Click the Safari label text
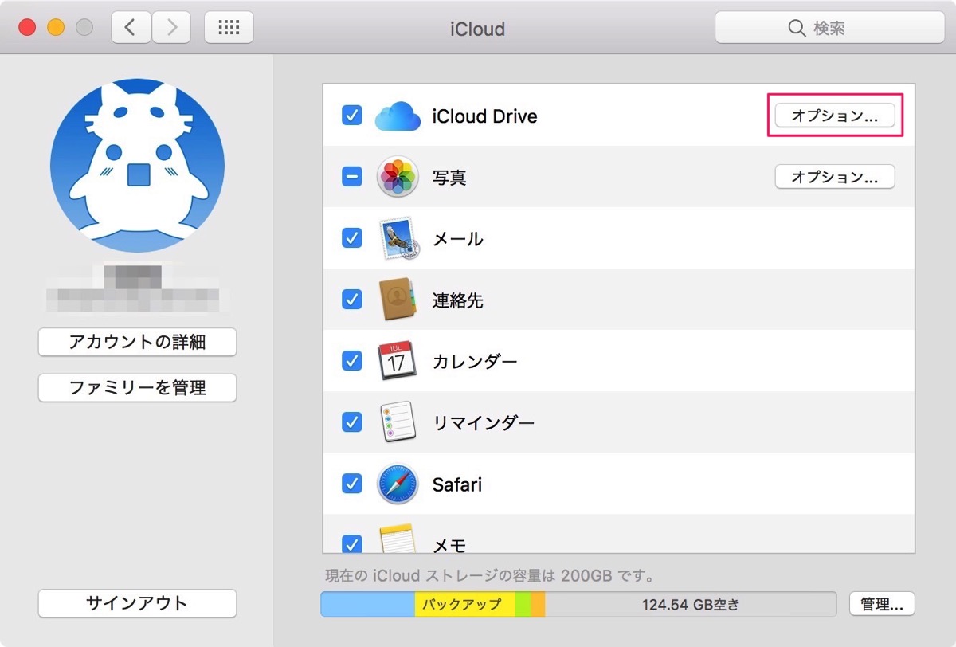Viewport: 956px width, 647px height. [x=456, y=484]
